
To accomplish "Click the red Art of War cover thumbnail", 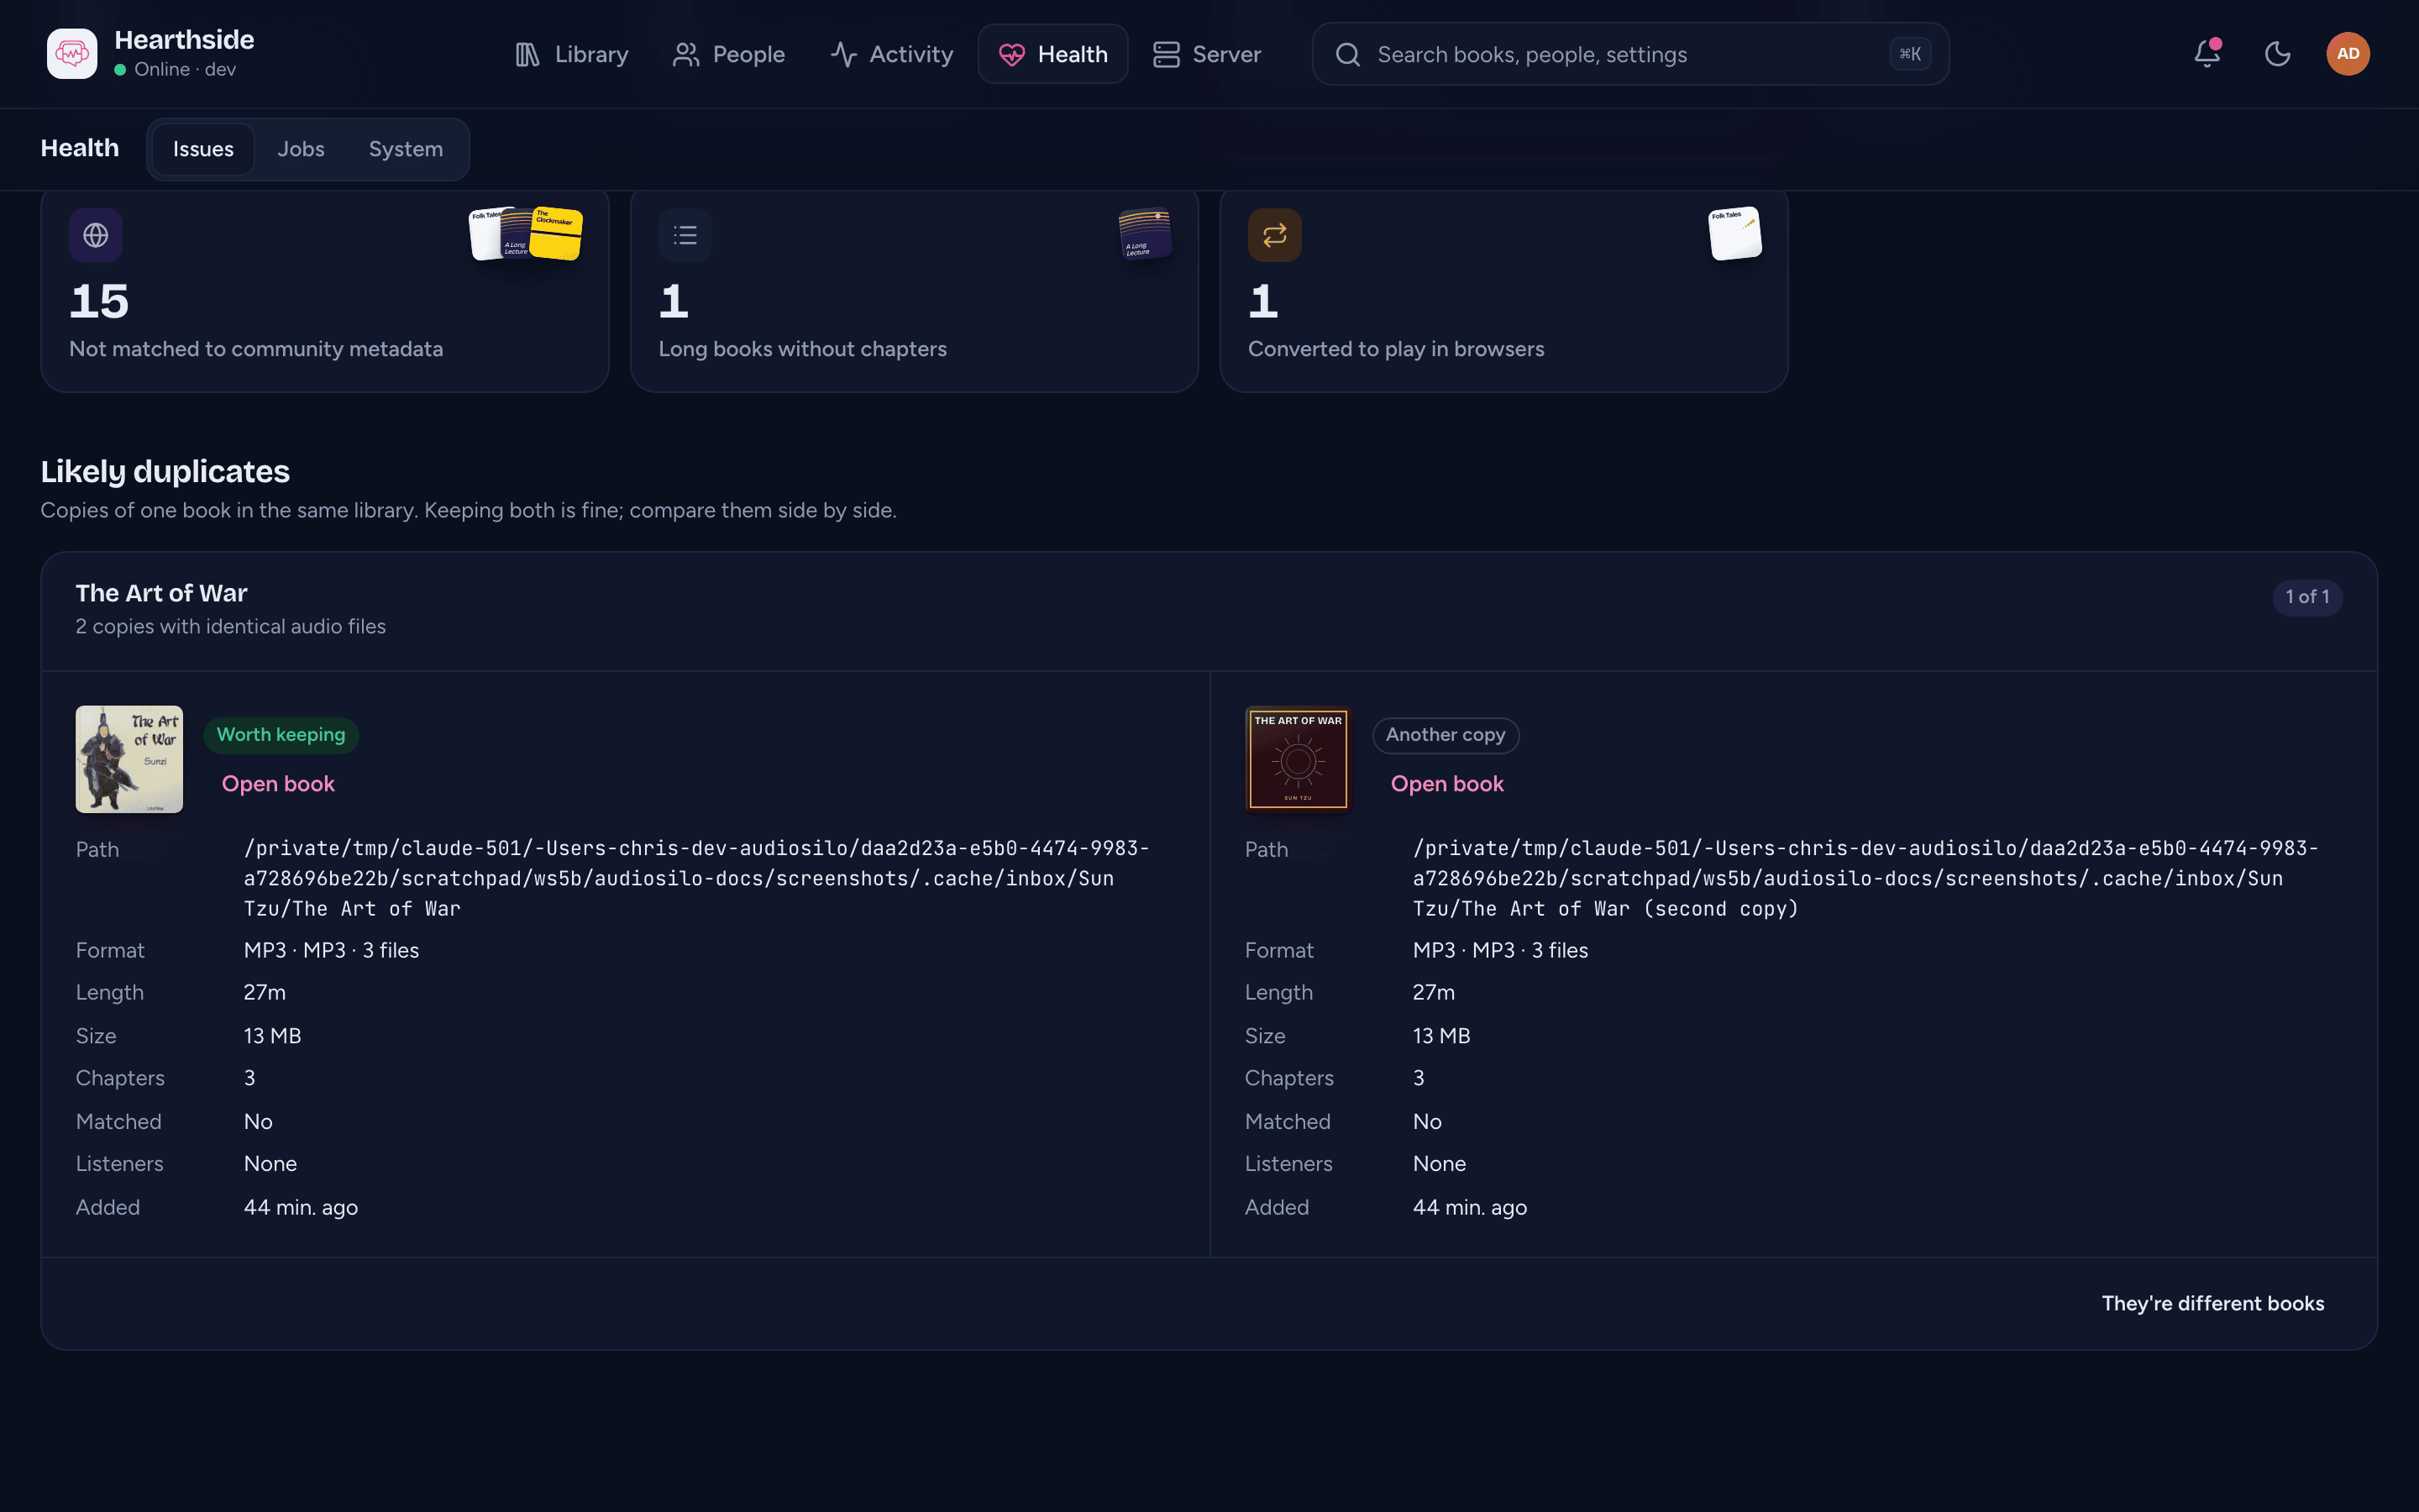I will point(1298,759).
